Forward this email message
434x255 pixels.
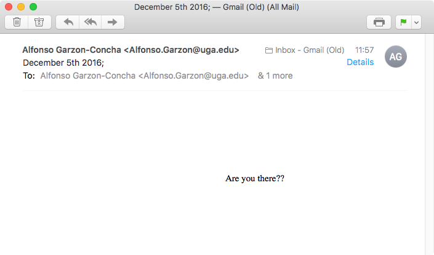click(x=113, y=22)
